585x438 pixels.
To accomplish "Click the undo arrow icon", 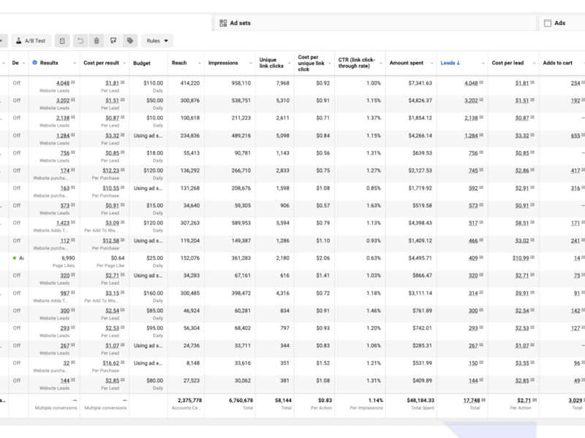I will pyautogui.click(x=80, y=41).
